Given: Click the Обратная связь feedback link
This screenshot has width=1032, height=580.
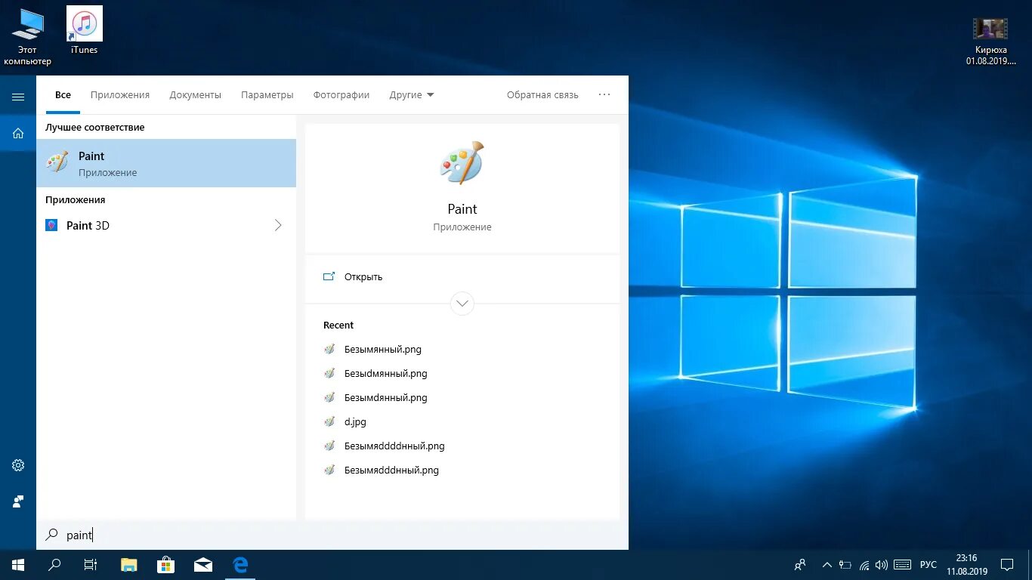Looking at the screenshot, I should (542, 95).
